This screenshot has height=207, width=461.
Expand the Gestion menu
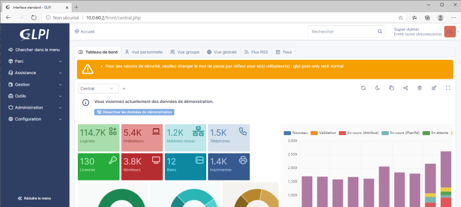pyautogui.click(x=35, y=85)
